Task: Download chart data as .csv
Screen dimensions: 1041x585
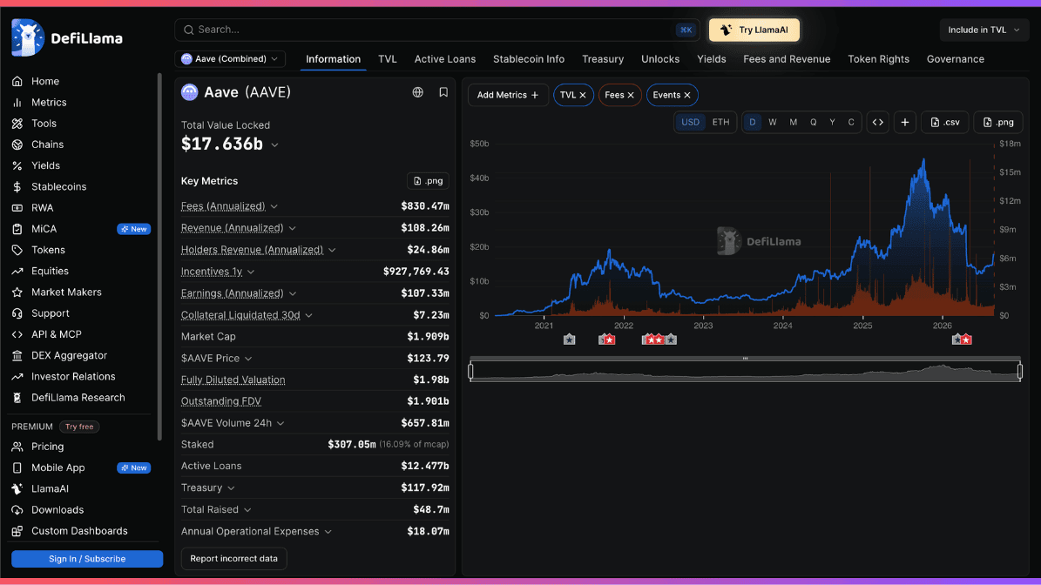Action: (x=944, y=122)
